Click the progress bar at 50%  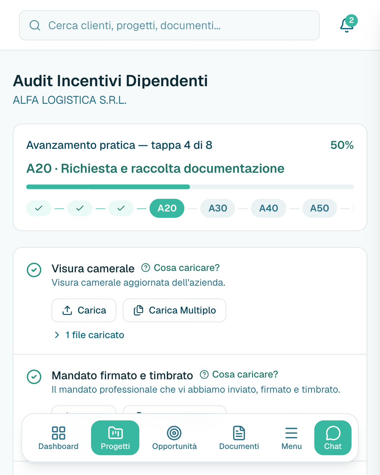point(190,187)
